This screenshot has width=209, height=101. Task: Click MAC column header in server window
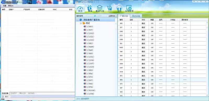[55, 9]
